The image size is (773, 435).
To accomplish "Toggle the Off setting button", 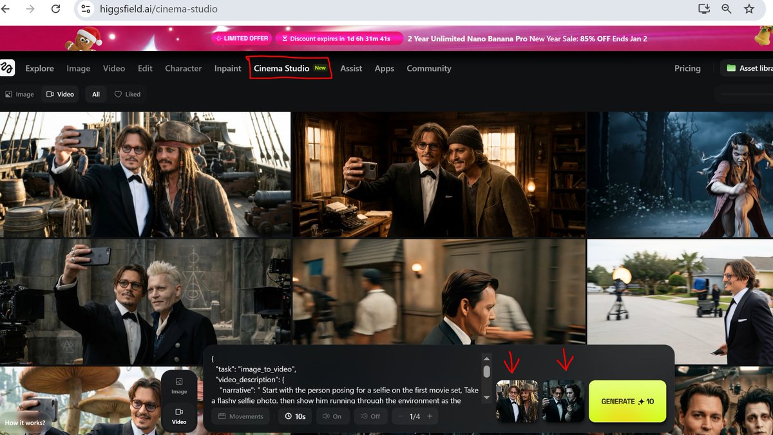I will (370, 416).
